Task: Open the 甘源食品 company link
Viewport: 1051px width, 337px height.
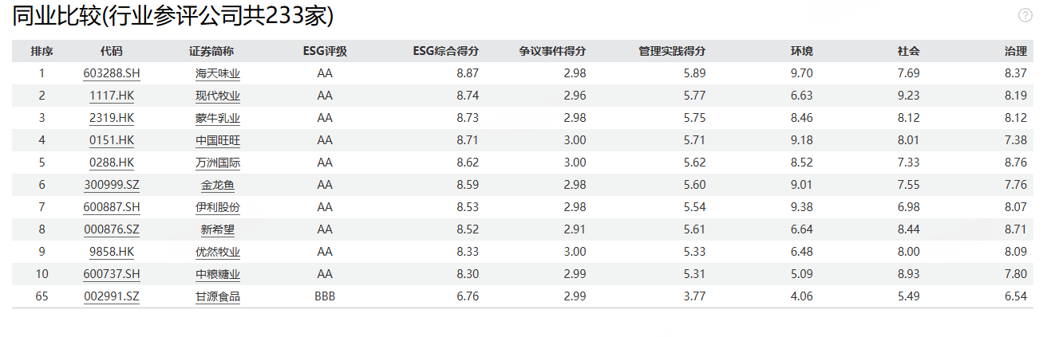Action: coord(218,296)
